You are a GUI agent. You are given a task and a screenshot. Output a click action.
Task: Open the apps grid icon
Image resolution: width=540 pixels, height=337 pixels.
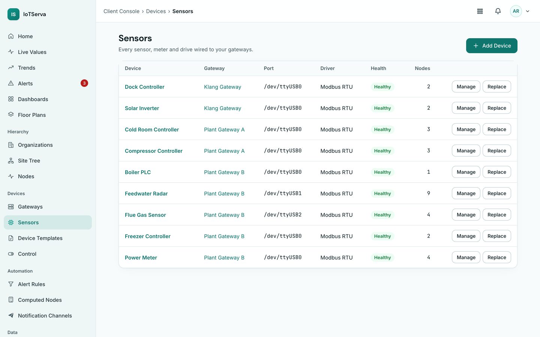(x=480, y=11)
